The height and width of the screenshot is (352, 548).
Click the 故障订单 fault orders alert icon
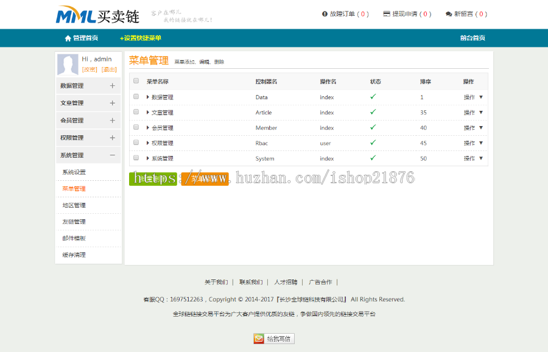coord(323,13)
